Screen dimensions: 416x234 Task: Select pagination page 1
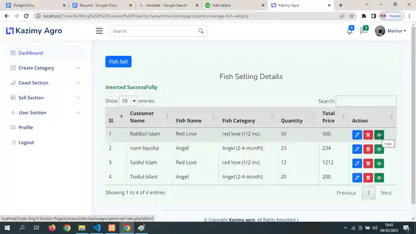pos(368,193)
